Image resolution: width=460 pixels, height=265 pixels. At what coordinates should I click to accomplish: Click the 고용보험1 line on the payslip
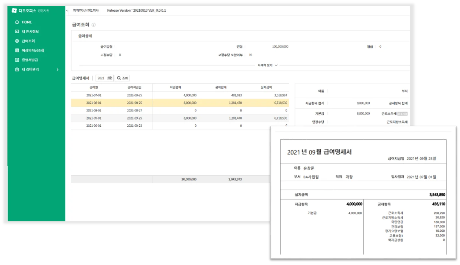click(396, 236)
